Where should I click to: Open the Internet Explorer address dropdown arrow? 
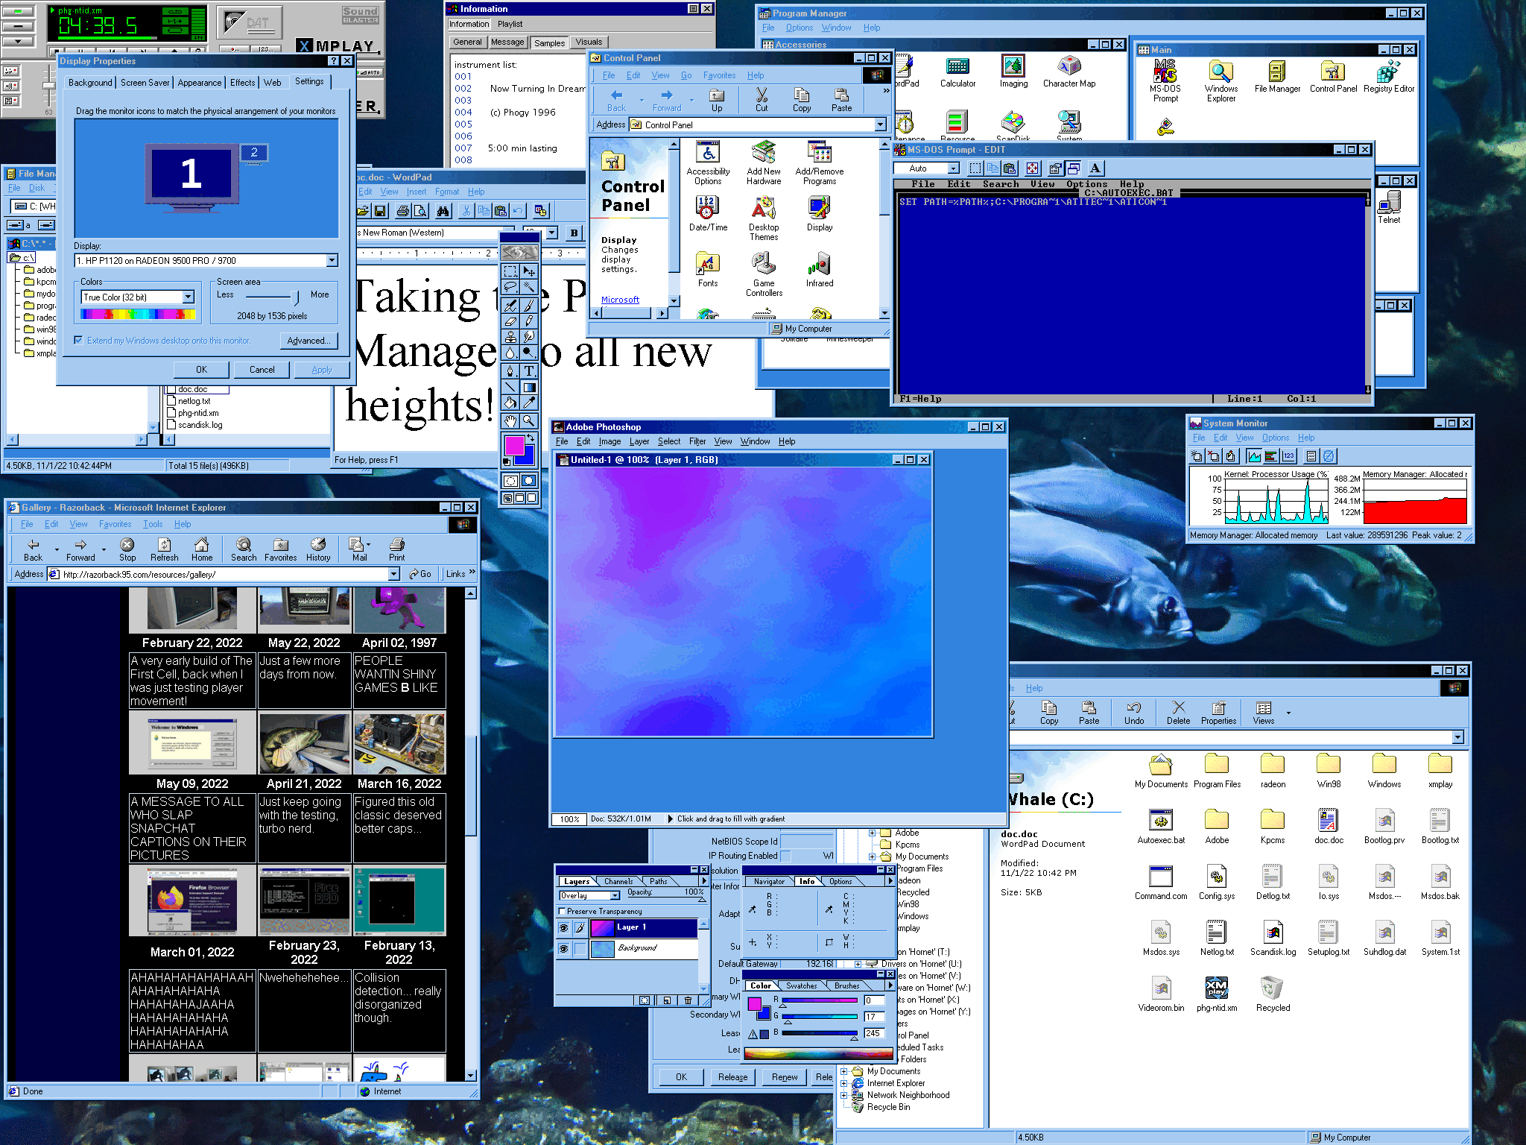(394, 574)
